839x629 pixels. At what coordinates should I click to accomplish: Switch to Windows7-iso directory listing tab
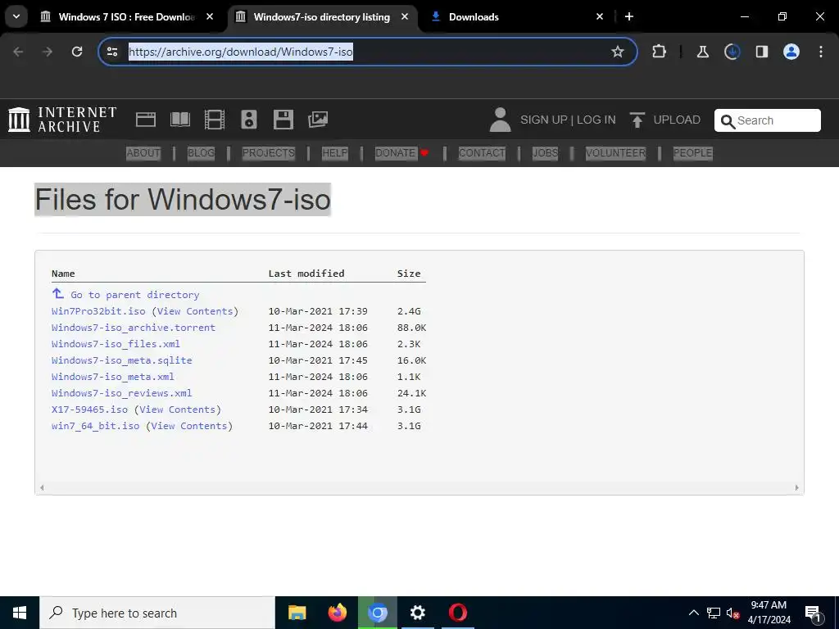[x=321, y=16]
